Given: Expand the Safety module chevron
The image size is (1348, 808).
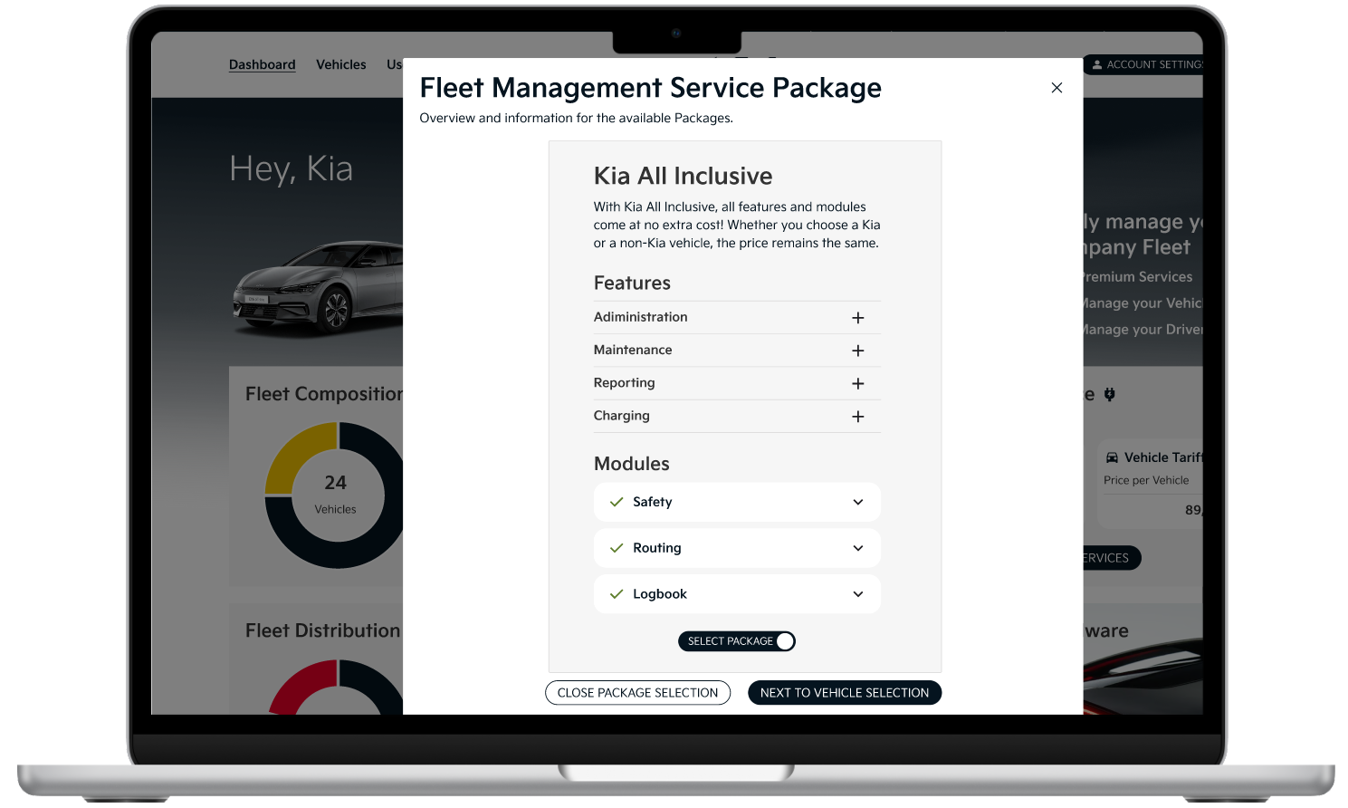Looking at the screenshot, I should click(857, 502).
